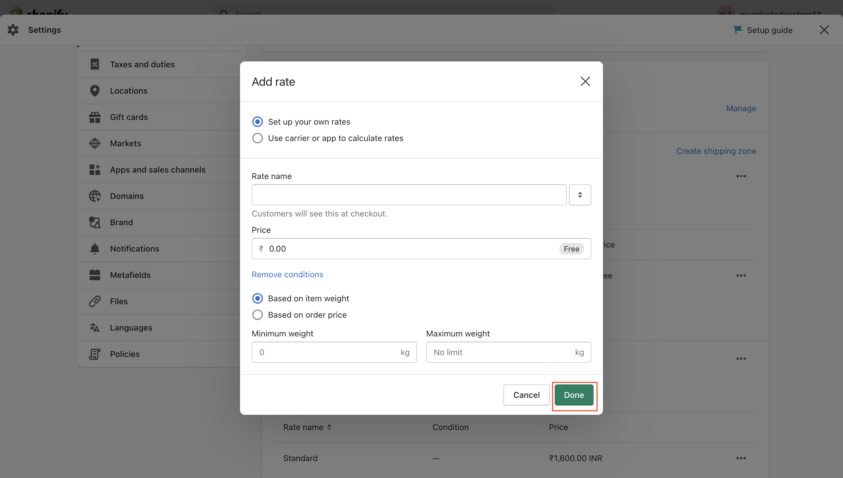Click Remove conditions link
The width and height of the screenshot is (843, 478).
pos(288,274)
